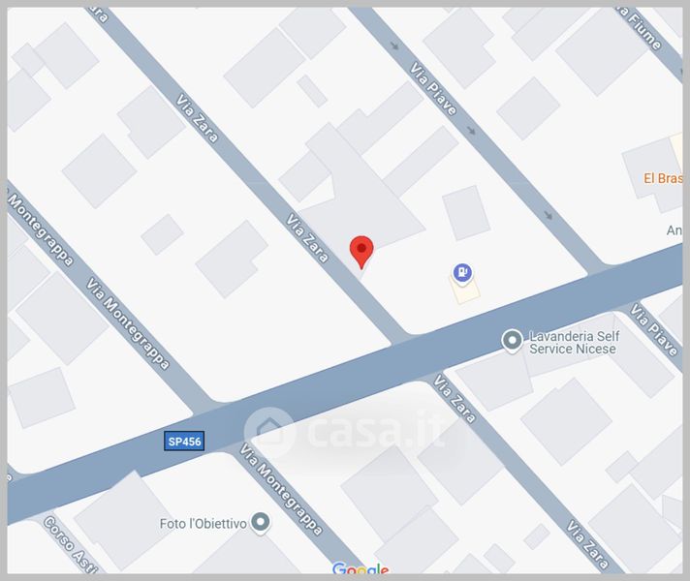The width and height of the screenshot is (690, 581).
Task: Open the Lavanderia Self Service Nicese pin
Action: point(513,341)
